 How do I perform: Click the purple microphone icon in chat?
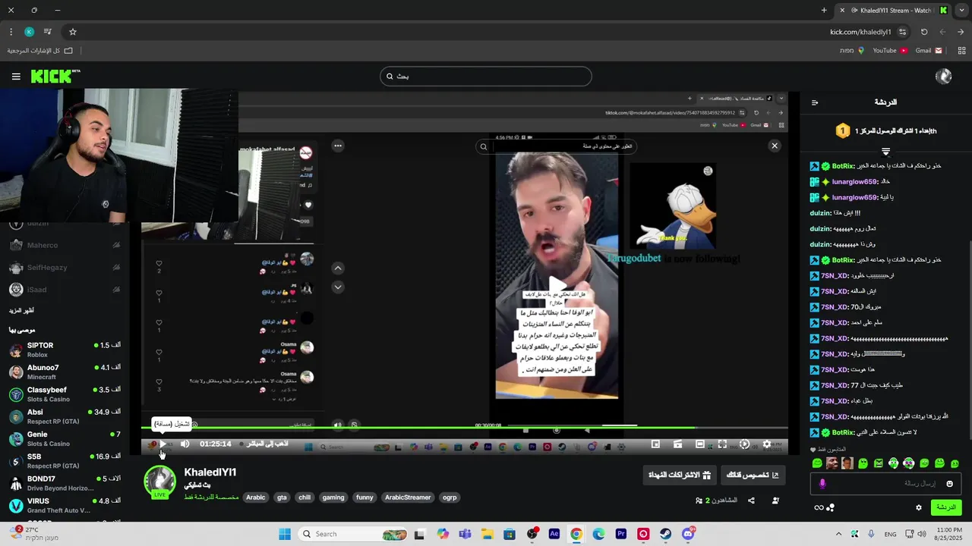pyautogui.click(x=822, y=483)
